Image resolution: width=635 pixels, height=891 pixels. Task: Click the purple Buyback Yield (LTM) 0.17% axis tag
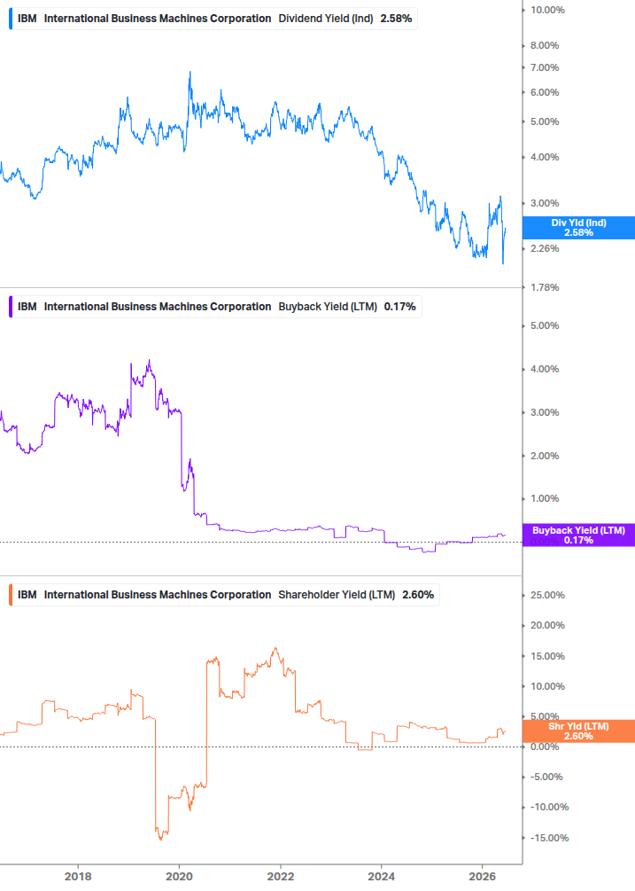(578, 535)
